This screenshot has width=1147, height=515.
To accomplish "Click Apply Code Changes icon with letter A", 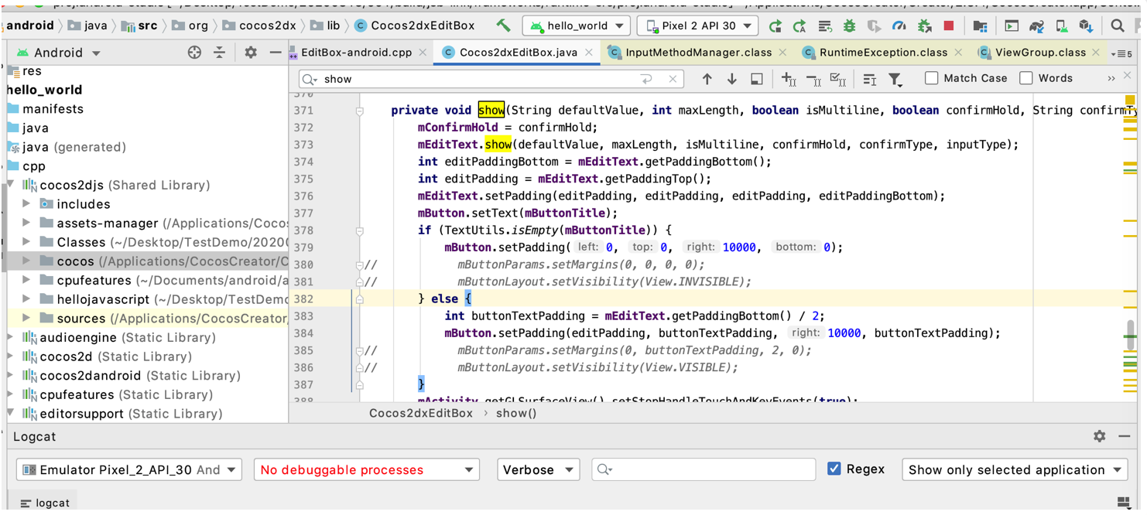I will (799, 26).
